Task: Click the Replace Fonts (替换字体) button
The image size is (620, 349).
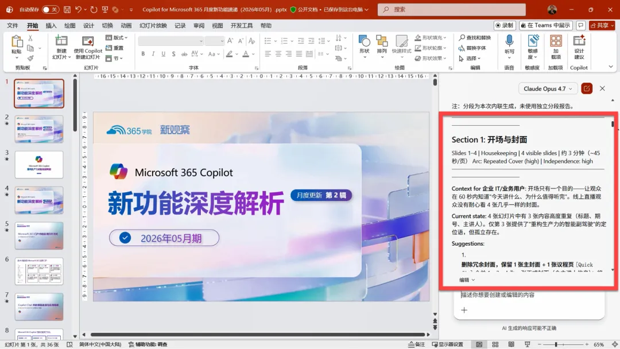Action: click(x=472, y=48)
